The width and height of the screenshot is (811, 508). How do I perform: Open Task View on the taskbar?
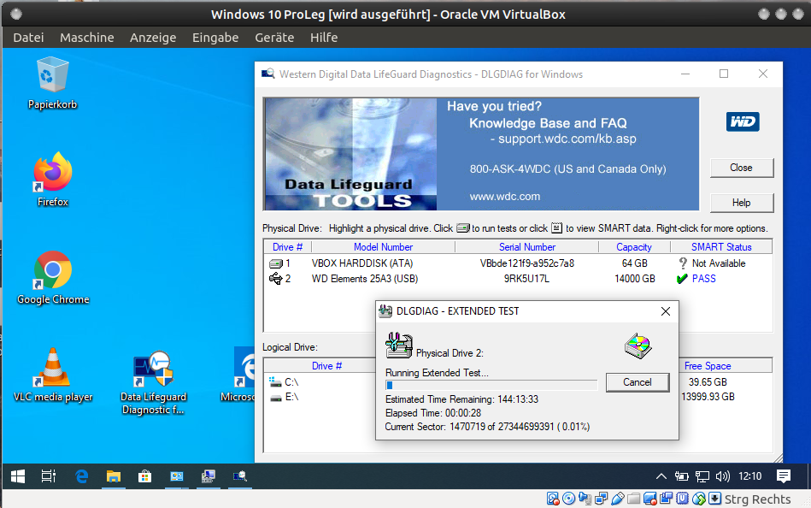tap(48, 476)
